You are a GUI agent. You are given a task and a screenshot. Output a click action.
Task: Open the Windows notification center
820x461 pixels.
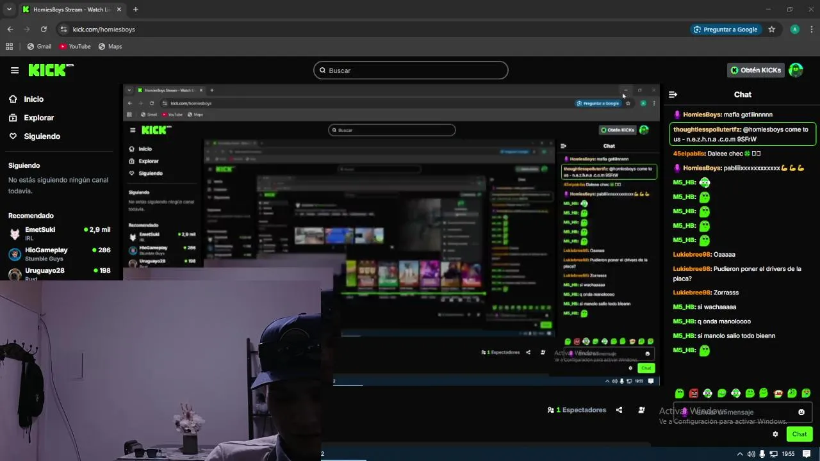pyautogui.click(x=807, y=454)
